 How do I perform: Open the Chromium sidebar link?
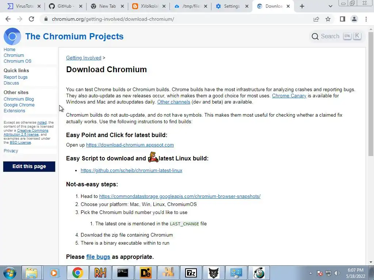(14, 55)
